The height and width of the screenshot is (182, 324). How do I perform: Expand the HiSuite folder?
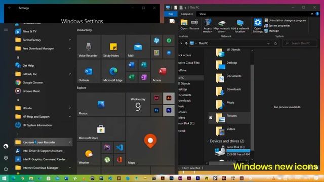(70, 108)
